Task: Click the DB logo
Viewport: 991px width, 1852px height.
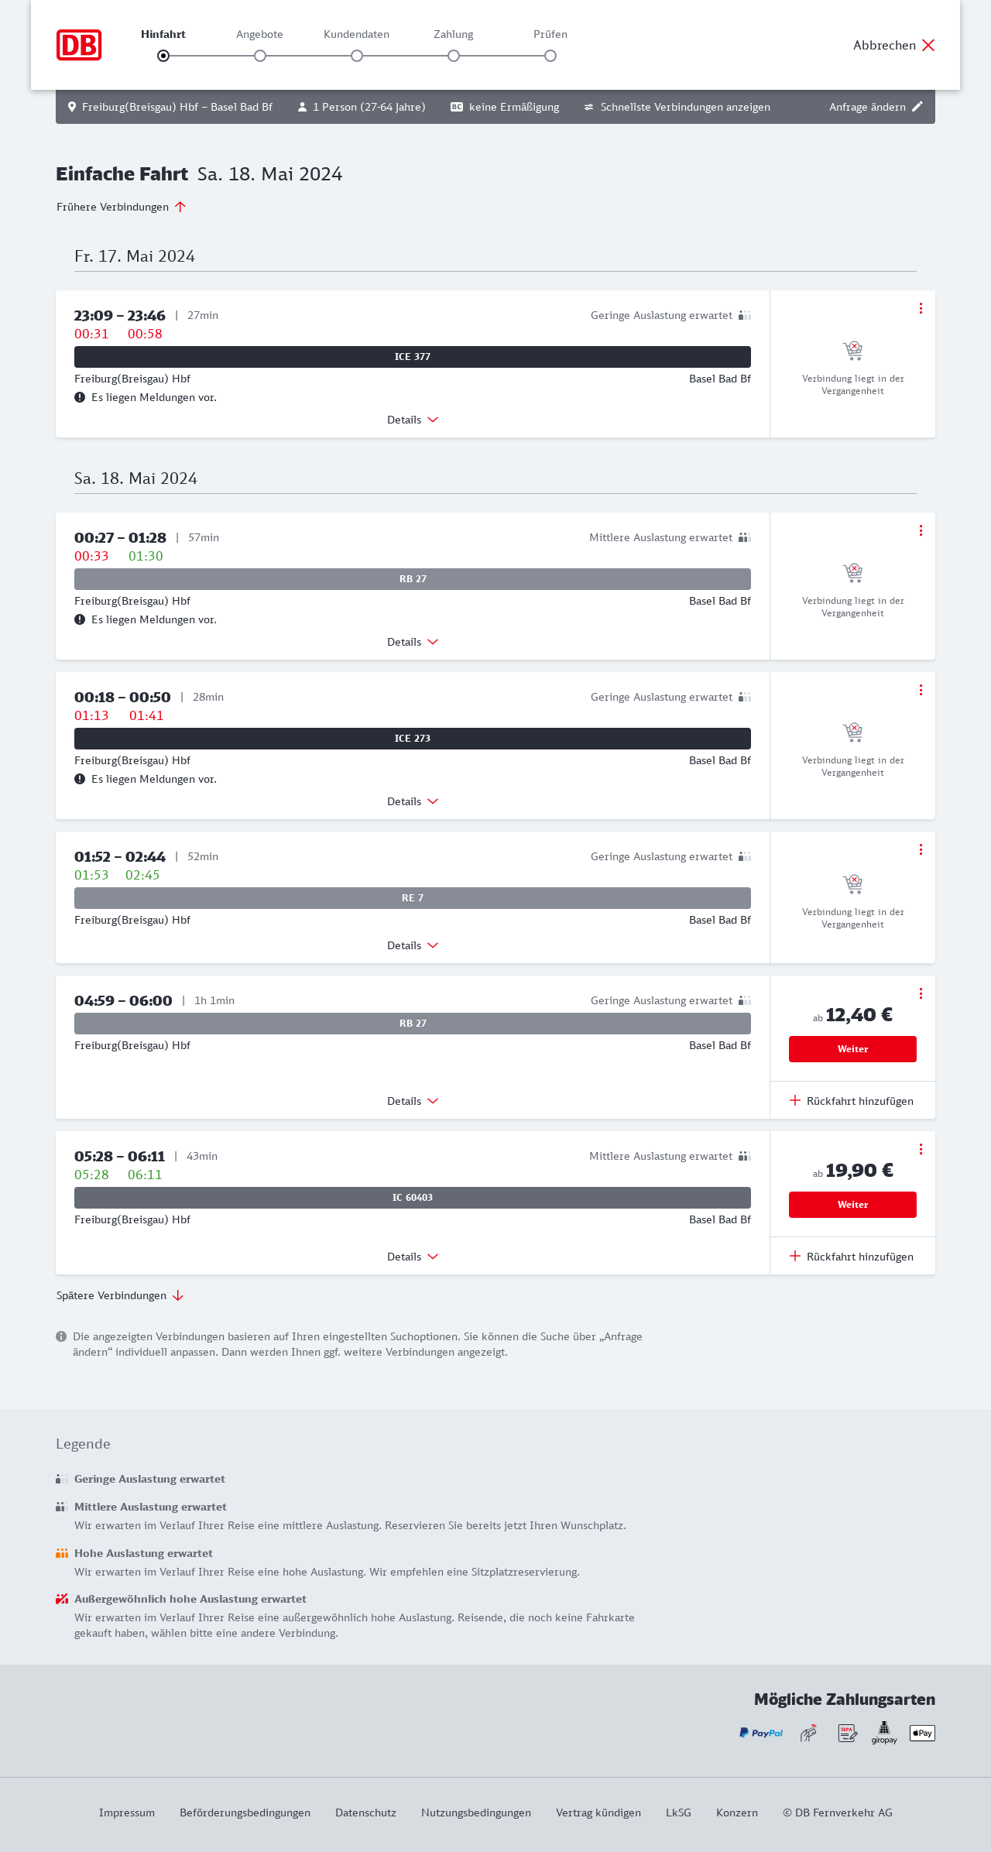Action: pyautogui.click(x=79, y=45)
